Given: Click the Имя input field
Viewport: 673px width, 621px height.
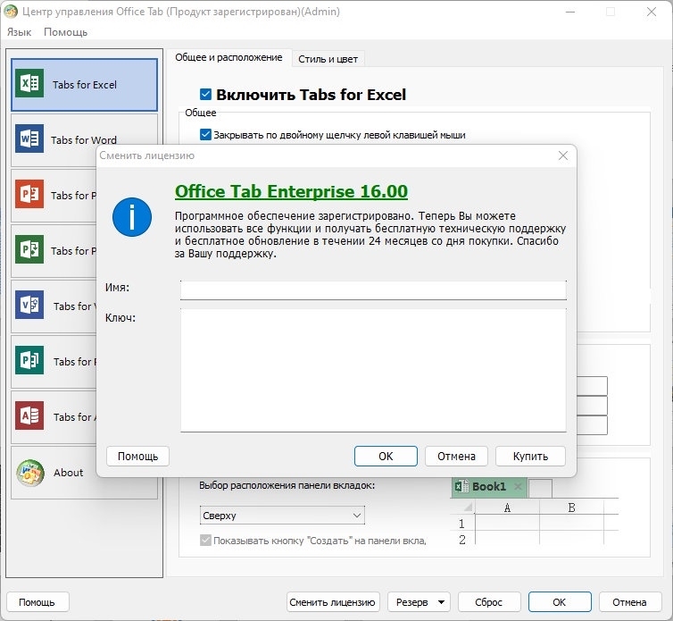Looking at the screenshot, I should 373,290.
